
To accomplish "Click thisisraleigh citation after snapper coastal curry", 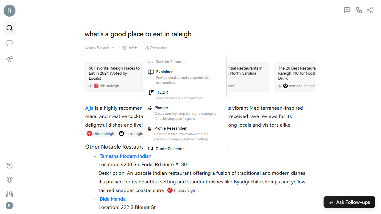I will [182, 191].
